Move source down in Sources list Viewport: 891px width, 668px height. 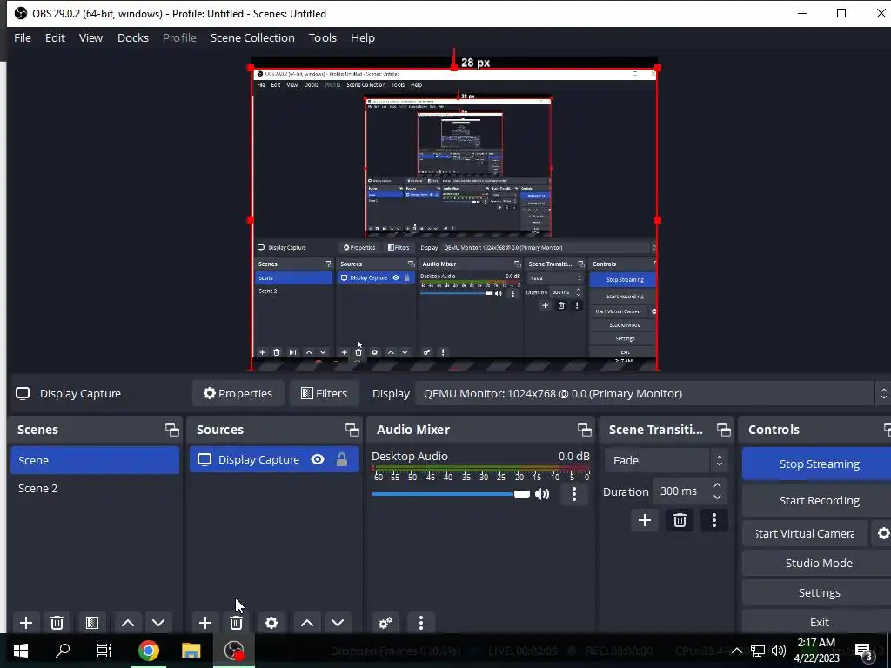pyautogui.click(x=338, y=623)
